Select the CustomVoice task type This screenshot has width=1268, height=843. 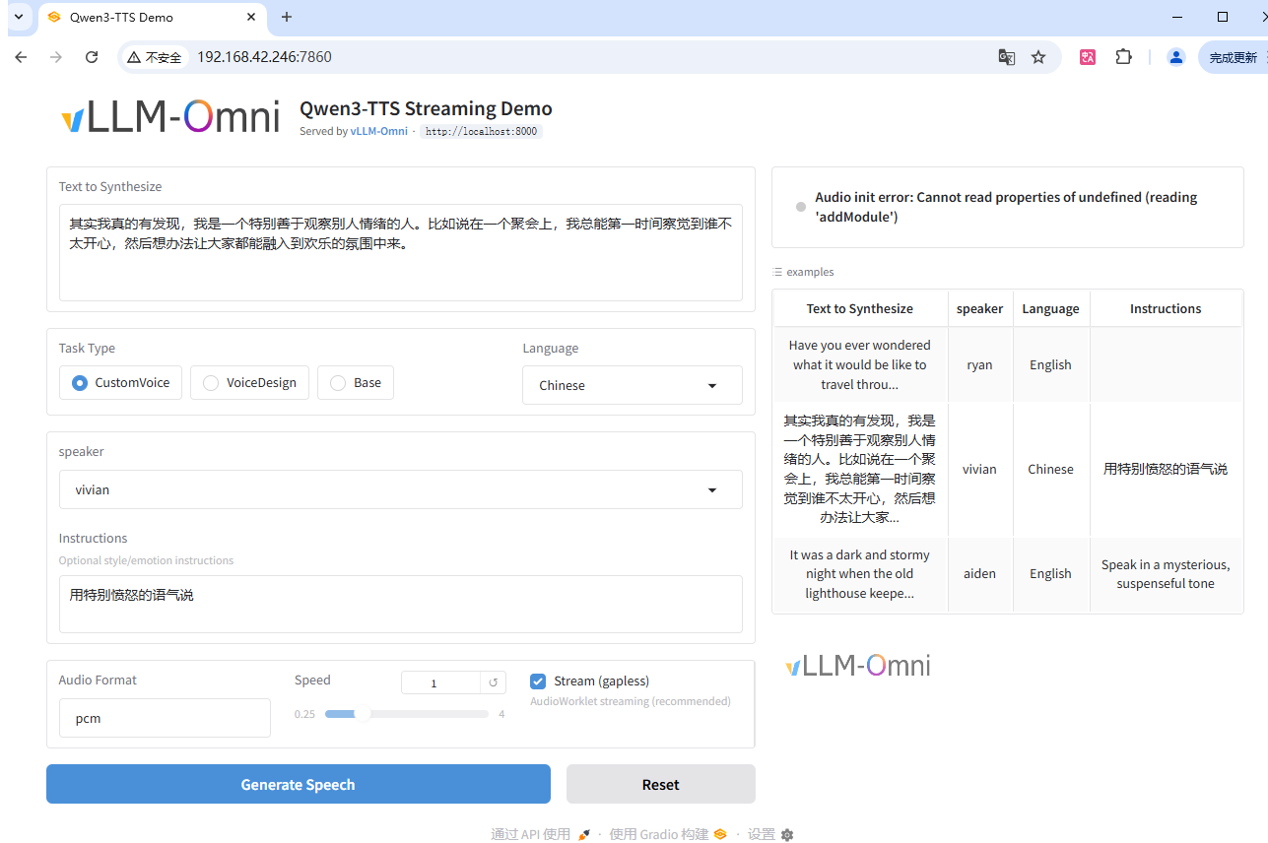pos(120,383)
